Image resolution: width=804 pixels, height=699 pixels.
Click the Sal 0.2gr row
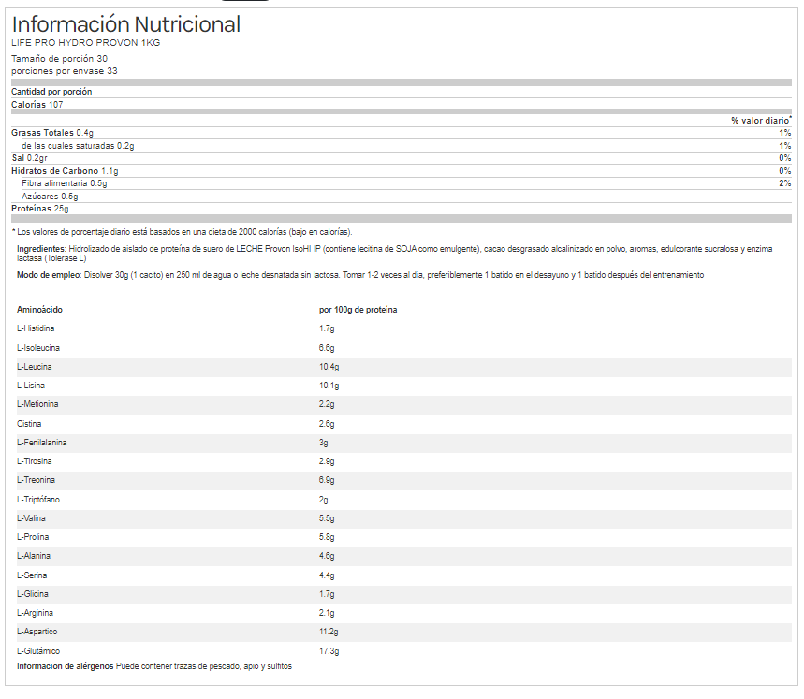31,158
